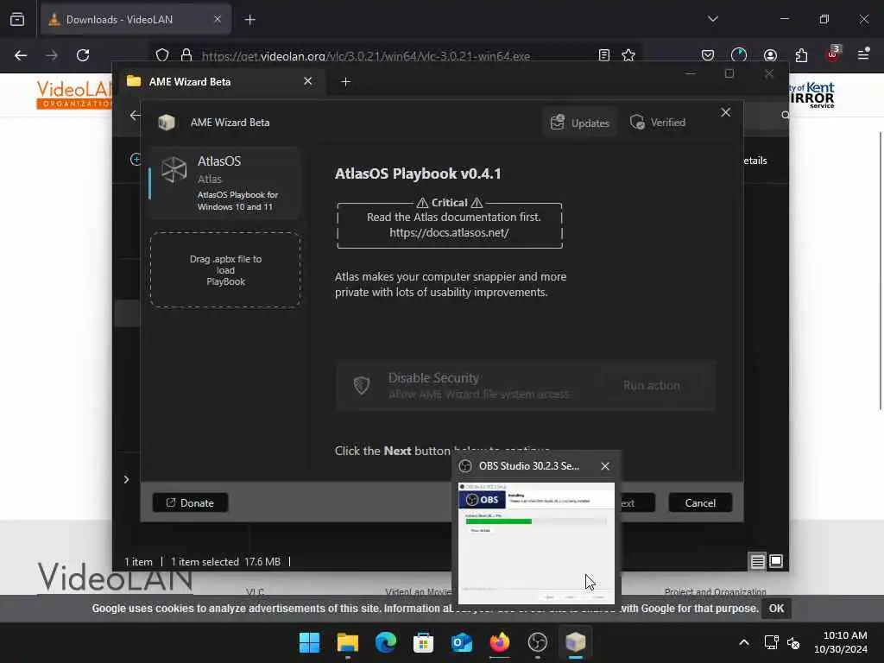
Task: Click the AME Wizard taskbar icon
Action: 576,642
